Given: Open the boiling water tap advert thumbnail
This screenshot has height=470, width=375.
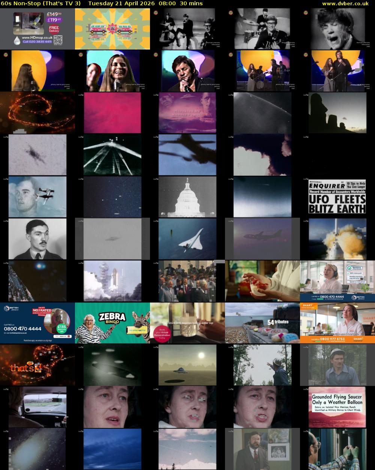Looking at the screenshot, I should point(187,323).
